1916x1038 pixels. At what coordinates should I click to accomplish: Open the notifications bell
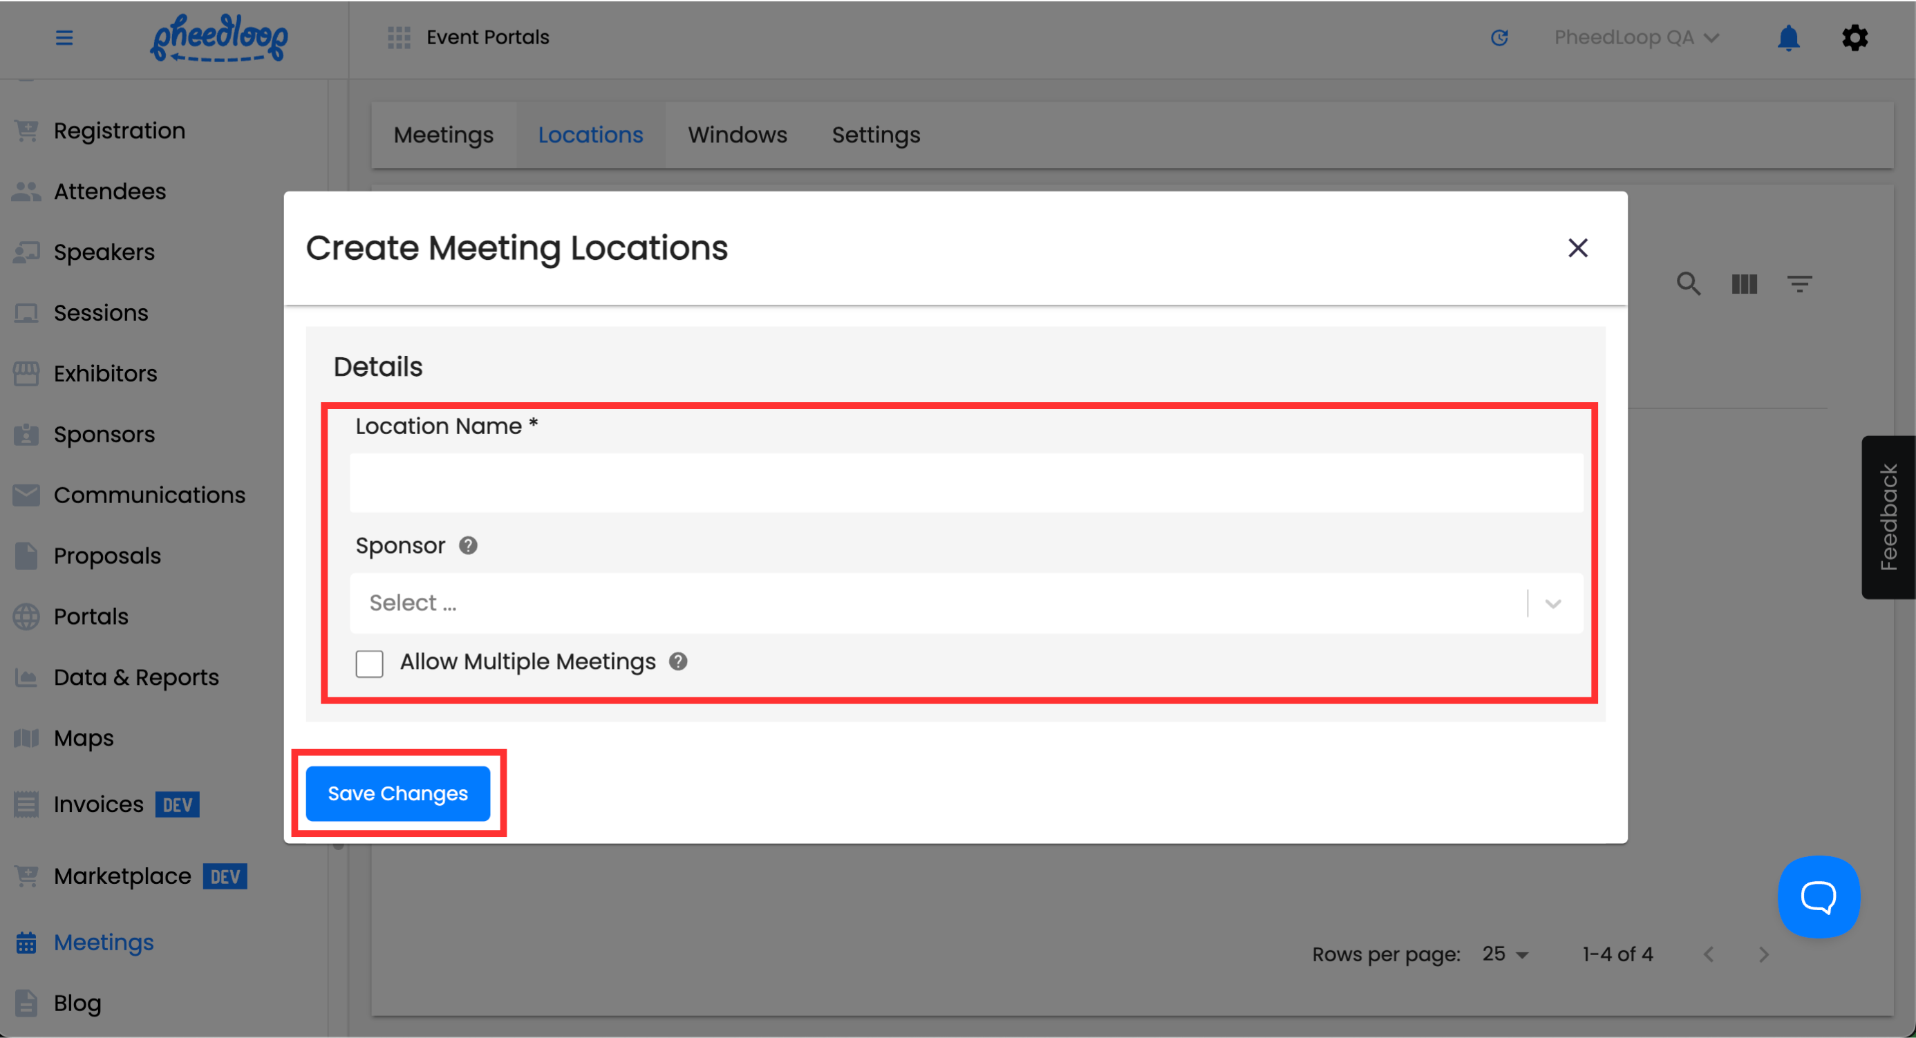click(x=1788, y=37)
